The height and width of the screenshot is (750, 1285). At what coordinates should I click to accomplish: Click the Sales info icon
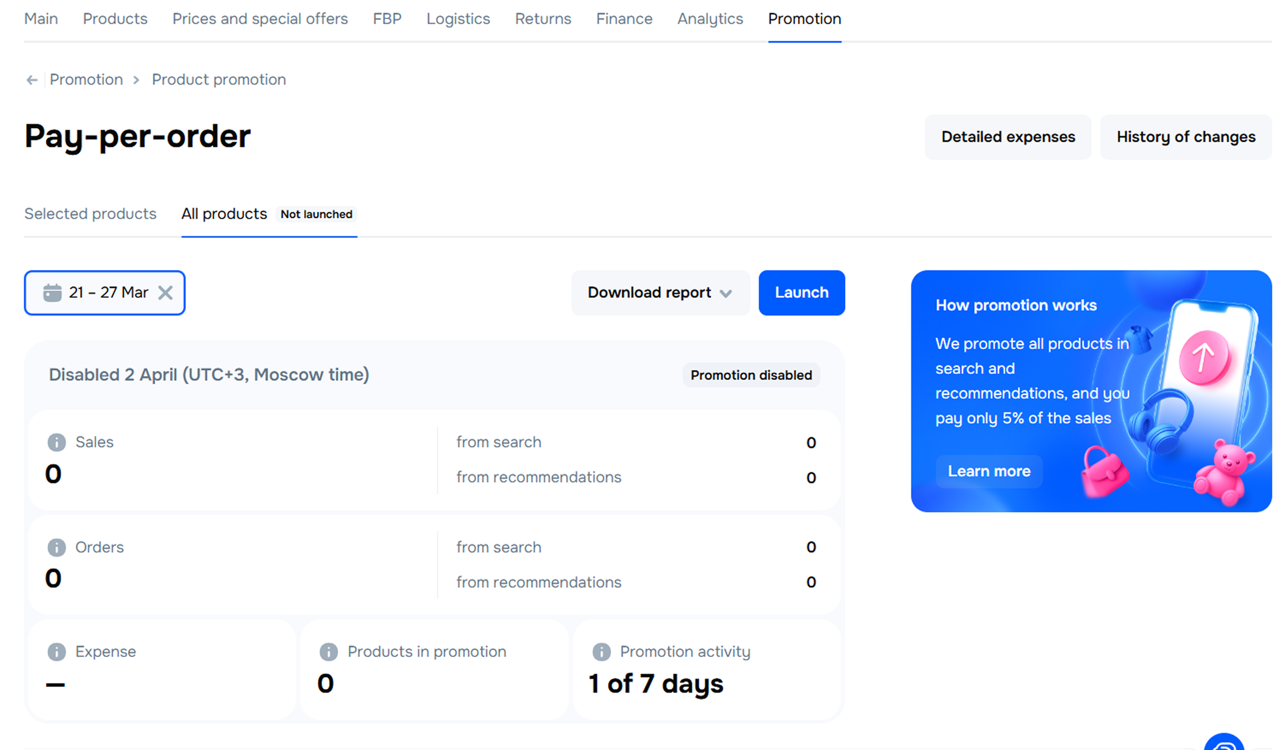(x=56, y=442)
